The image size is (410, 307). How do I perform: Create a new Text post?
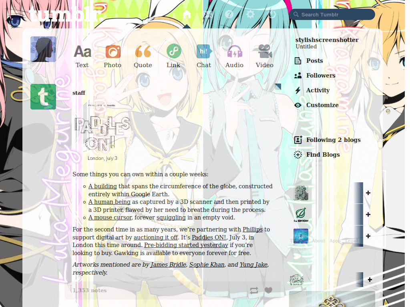82,56
